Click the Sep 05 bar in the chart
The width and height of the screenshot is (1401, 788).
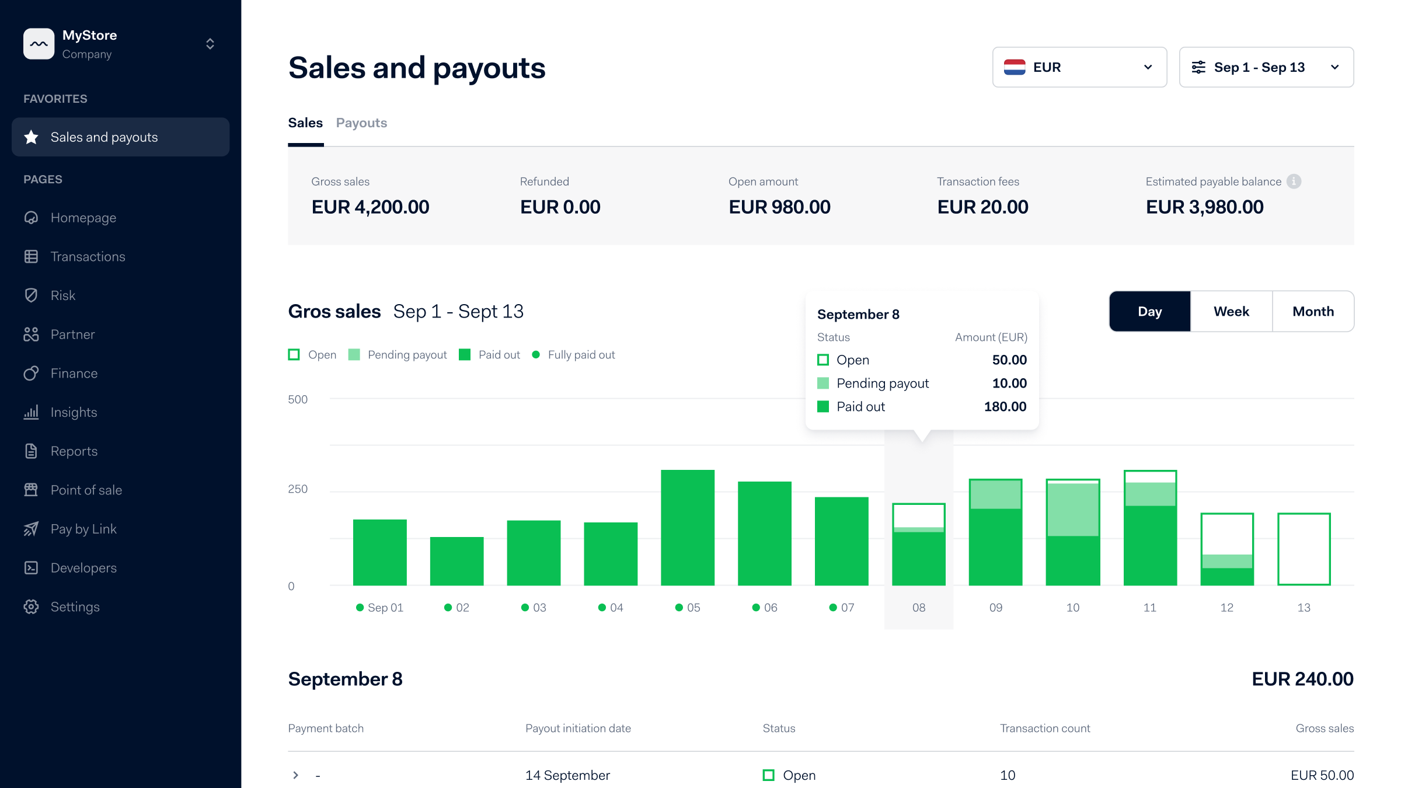pyautogui.click(x=687, y=528)
